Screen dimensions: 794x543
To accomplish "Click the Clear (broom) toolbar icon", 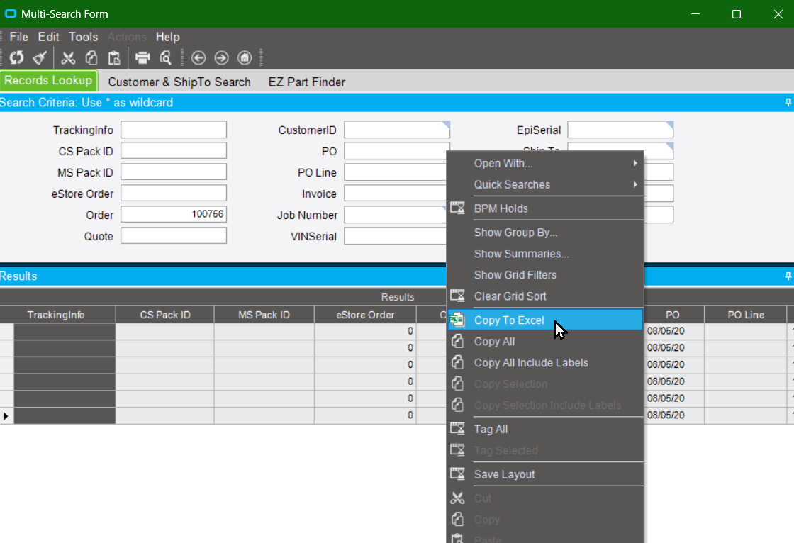I will click(40, 57).
